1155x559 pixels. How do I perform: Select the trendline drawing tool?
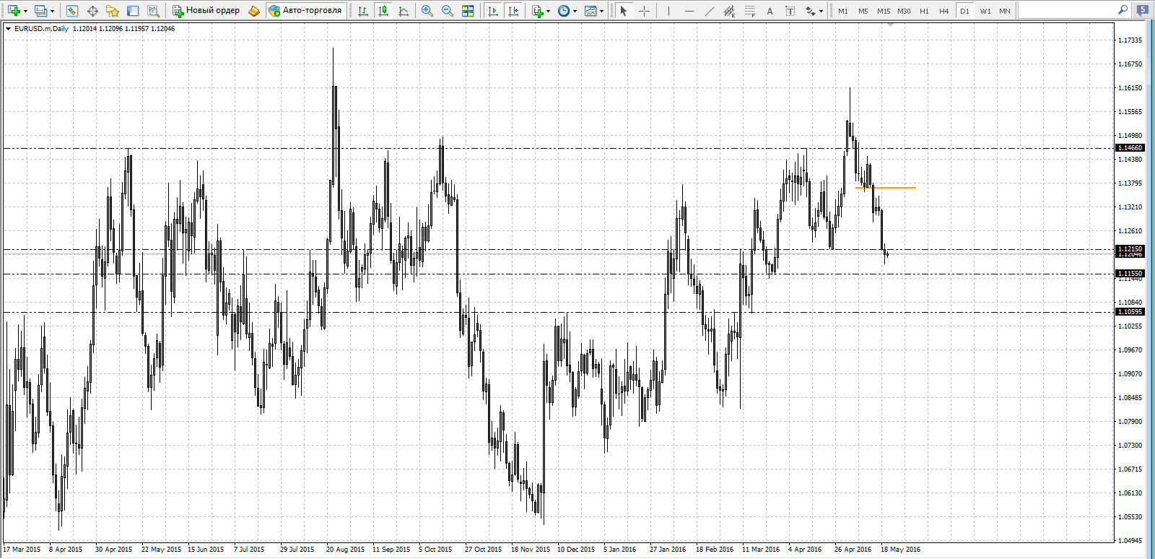click(x=709, y=11)
